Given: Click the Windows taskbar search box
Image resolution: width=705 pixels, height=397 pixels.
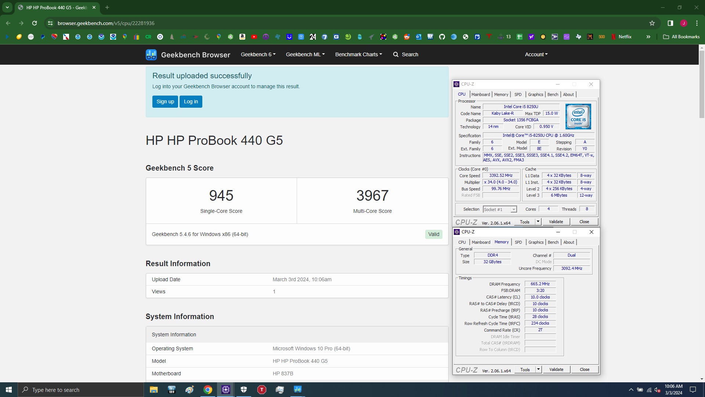Looking at the screenshot, I should click(81, 390).
